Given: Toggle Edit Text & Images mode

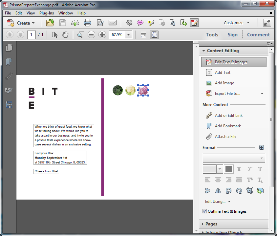Looking at the screenshot, I should point(233,62).
